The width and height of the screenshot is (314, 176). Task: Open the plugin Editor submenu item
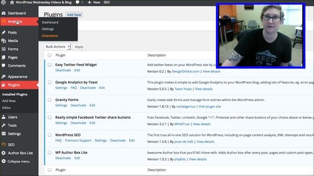pyautogui.click(x=6, y=108)
